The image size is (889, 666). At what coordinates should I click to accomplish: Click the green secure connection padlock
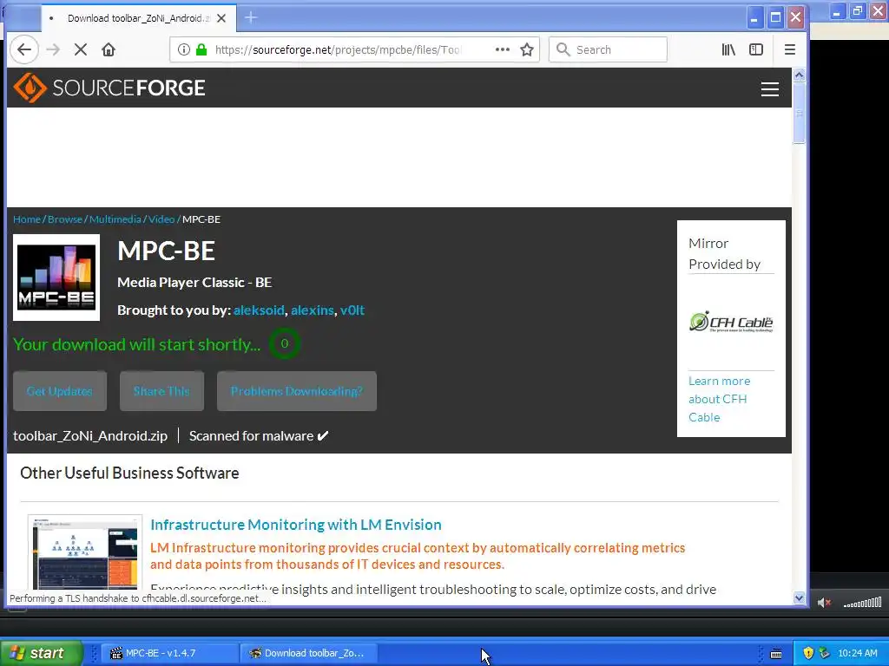(201, 49)
